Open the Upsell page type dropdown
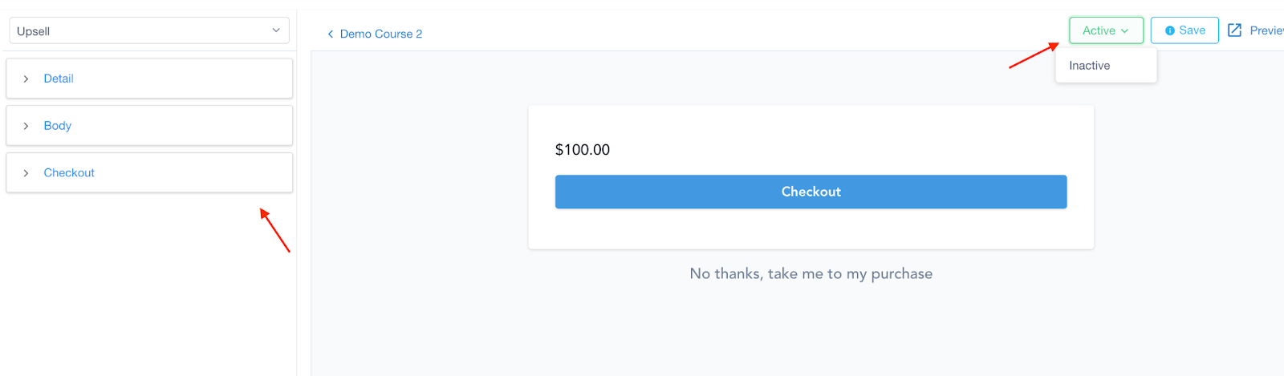Screen dimensions: 1284x376 149,30
